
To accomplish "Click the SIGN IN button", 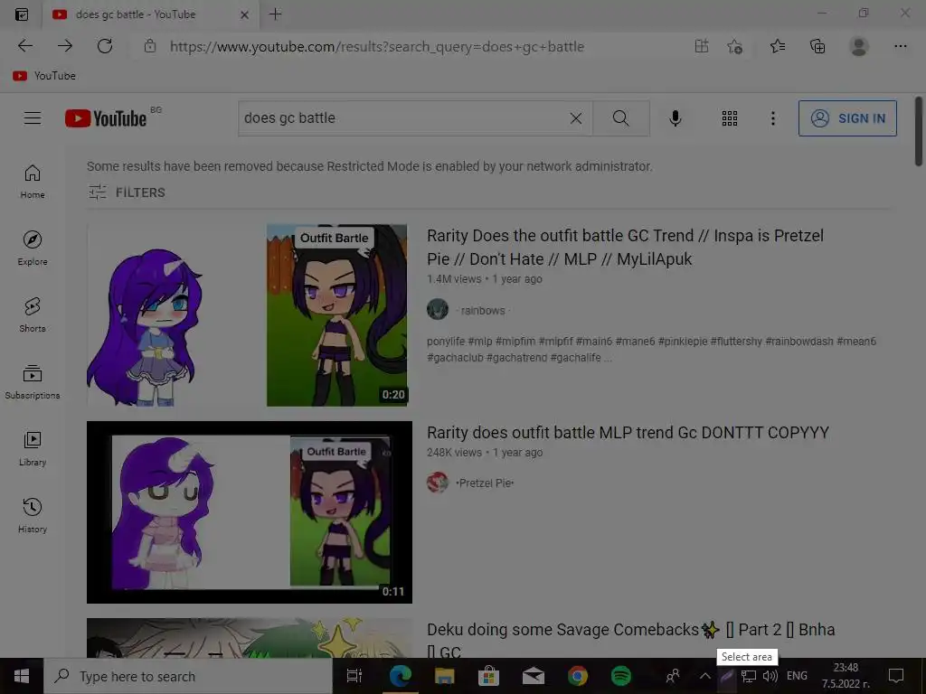I will coord(847,118).
